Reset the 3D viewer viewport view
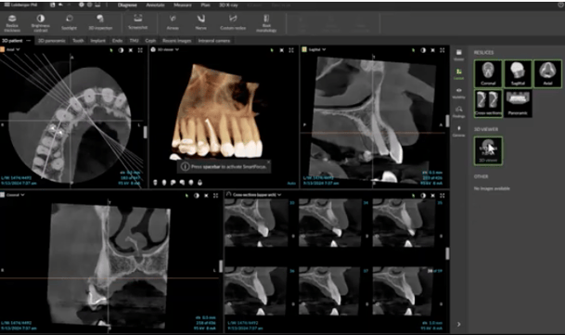 pyautogui.click(x=281, y=50)
